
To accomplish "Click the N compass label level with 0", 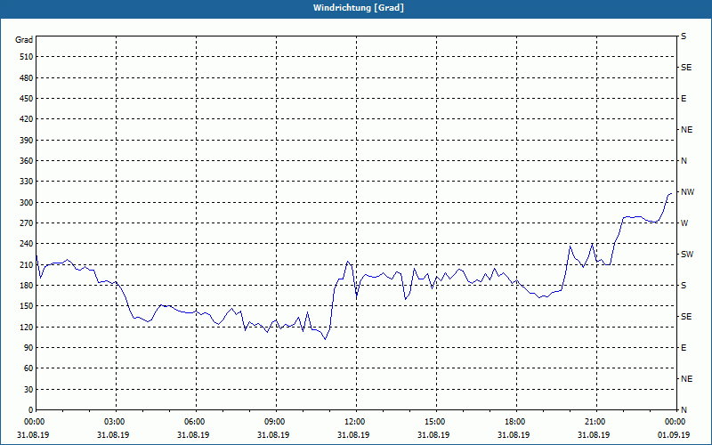I will [684, 410].
